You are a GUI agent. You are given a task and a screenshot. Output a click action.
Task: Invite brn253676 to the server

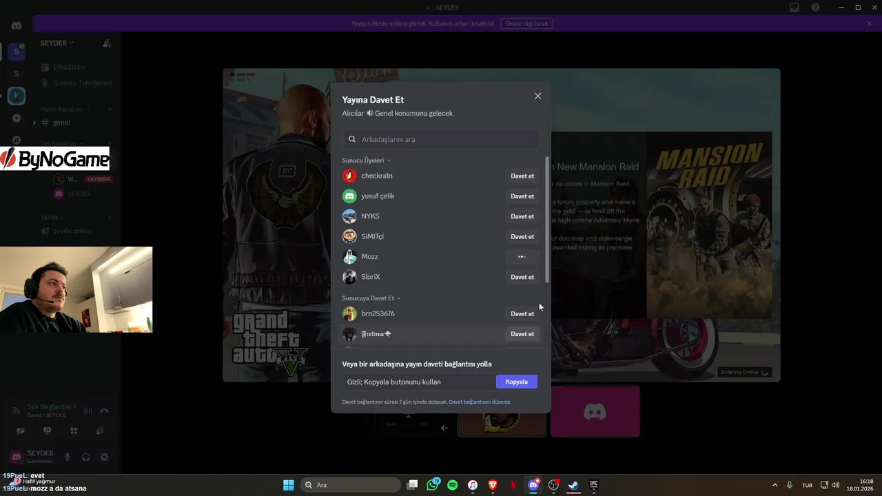pos(522,314)
